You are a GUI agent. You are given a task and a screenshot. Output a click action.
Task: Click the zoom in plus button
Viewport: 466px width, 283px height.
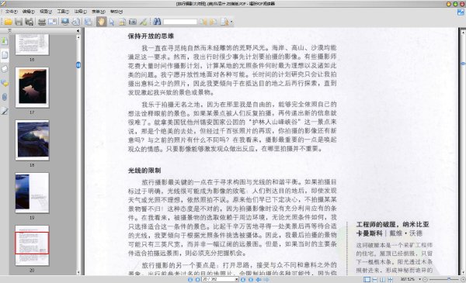click(463, 279)
